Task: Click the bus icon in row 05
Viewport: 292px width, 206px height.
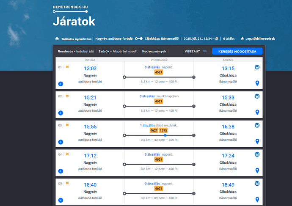Action: (x=67, y=183)
